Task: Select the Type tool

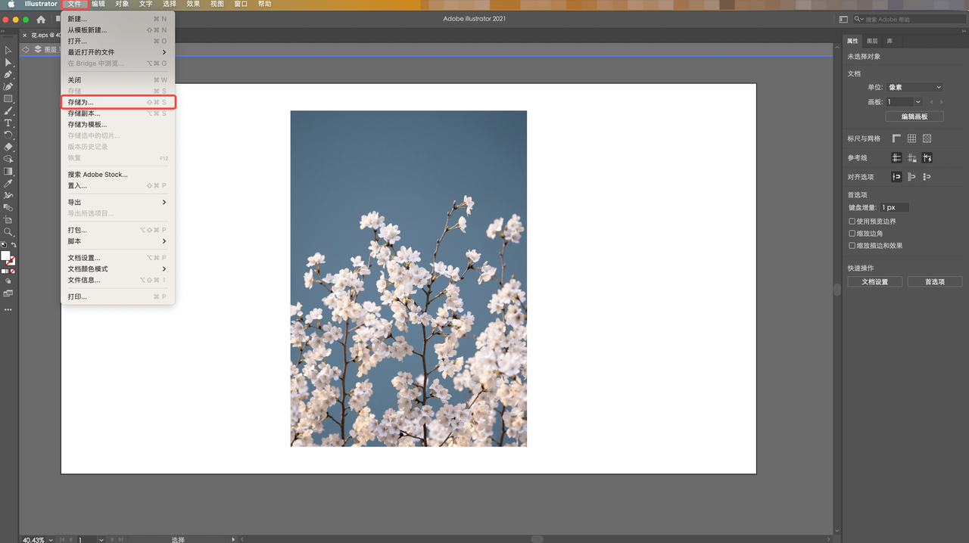Action: pyautogui.click(x=8, y=123)
